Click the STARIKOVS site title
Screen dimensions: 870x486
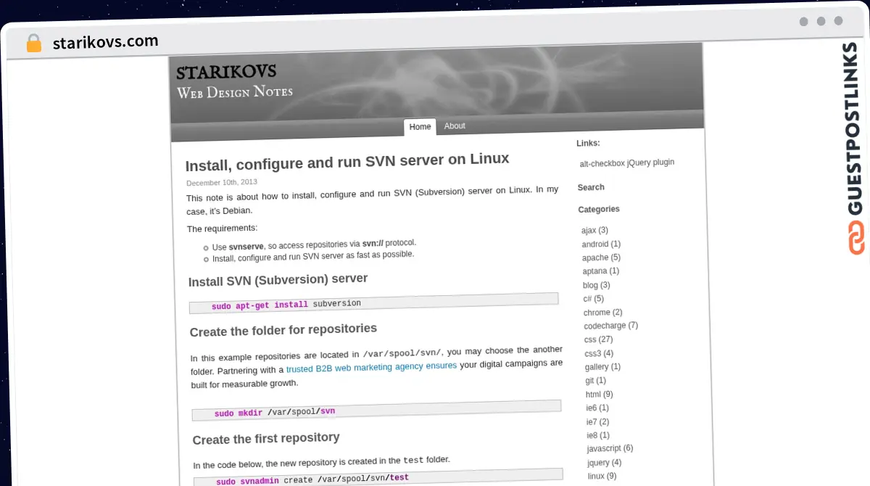226,71
